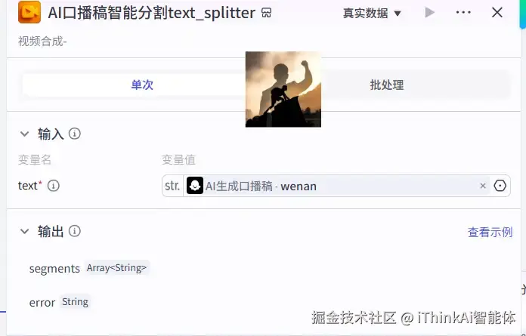Viewport: 526px width, 336px height.
Task: Open the 查看示例 link
Action: (490, 232)
